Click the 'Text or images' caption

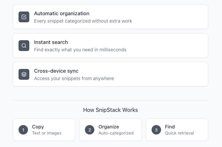tap(47, 133)
